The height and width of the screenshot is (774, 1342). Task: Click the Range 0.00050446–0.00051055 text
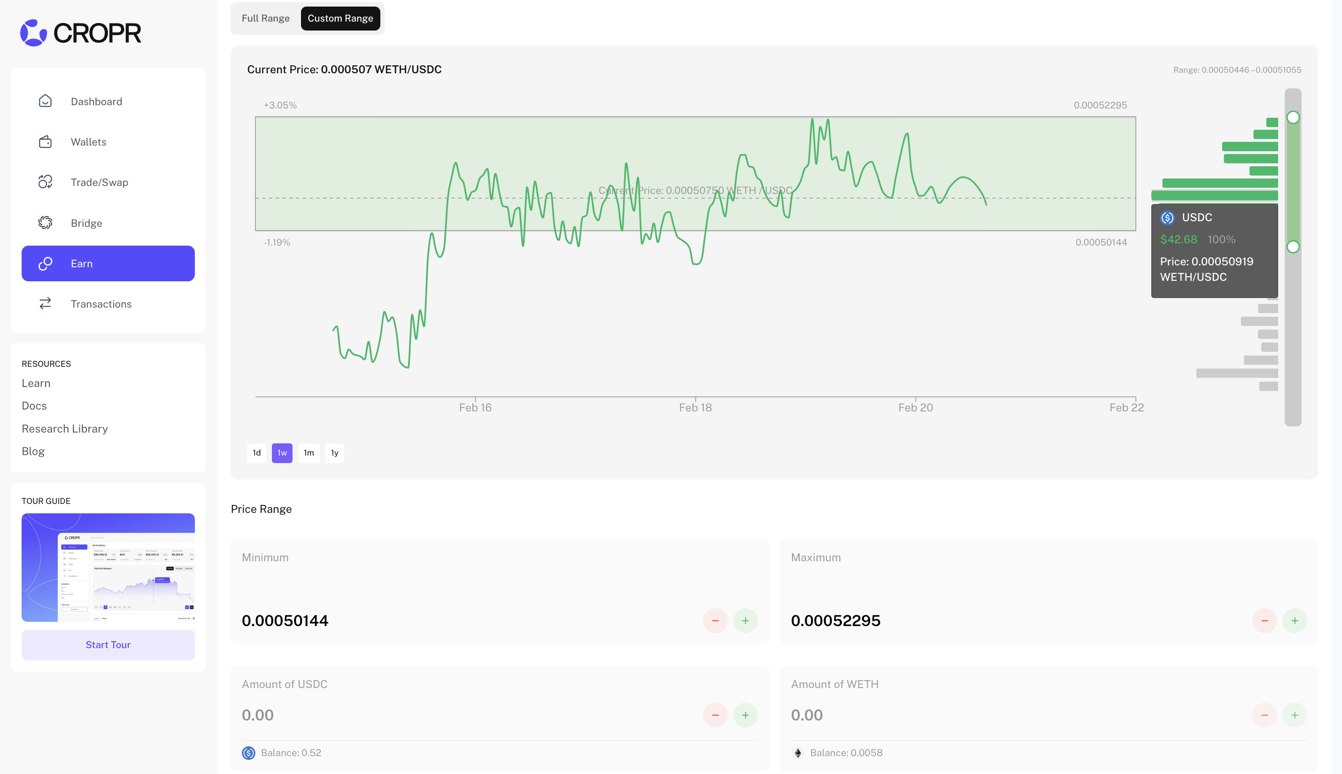(1237, 70)
